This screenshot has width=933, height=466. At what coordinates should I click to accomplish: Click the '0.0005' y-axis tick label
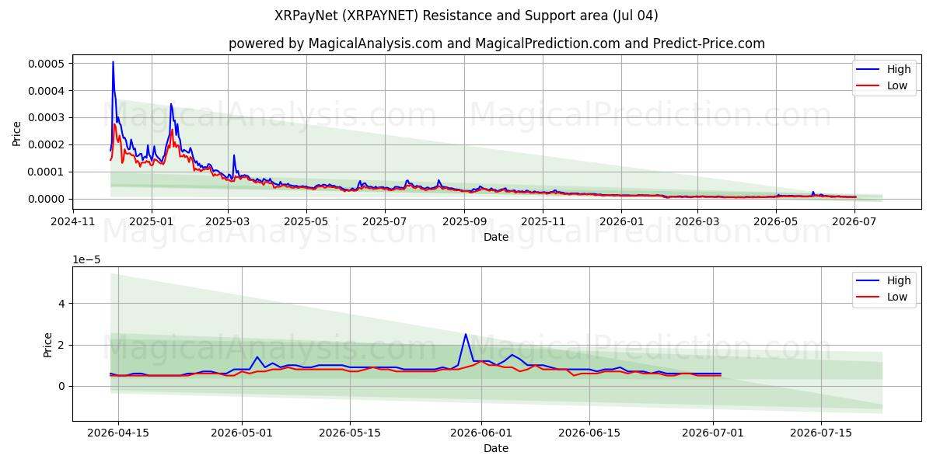pyautogui.click(x=48, y=63)
